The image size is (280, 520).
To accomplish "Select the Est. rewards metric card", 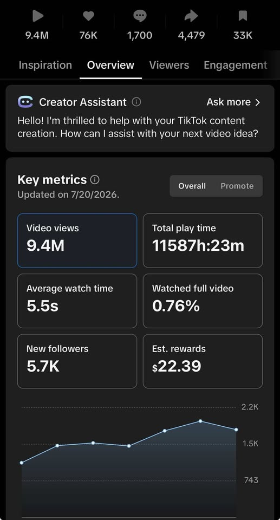I will (x=203, y=361).
